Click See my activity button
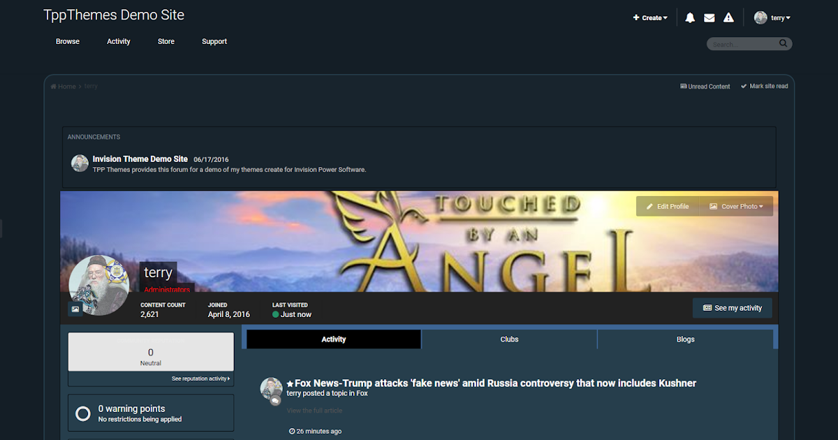Screen dimensions: 838x440 [733, 308]
